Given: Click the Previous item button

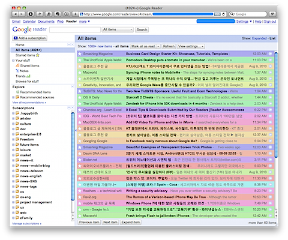Looking at the screenshot, I should 89,222.
